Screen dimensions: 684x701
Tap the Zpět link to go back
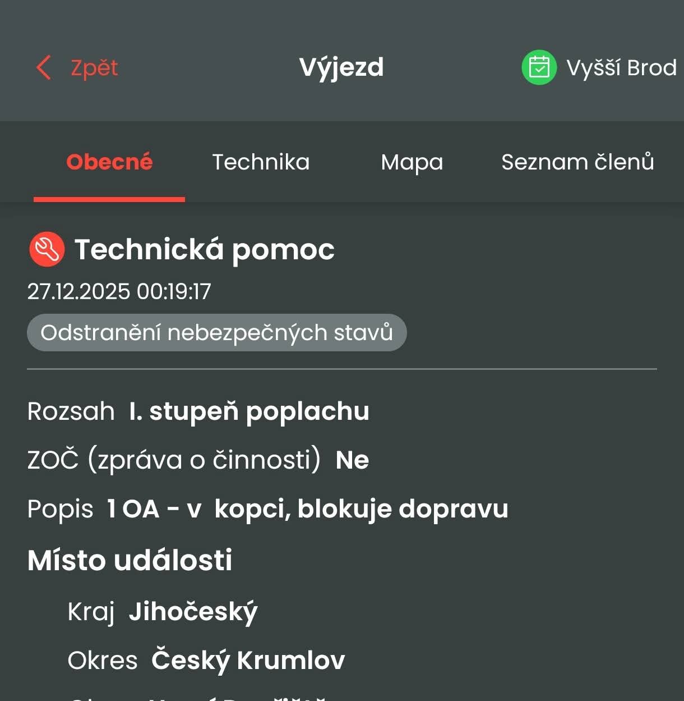[93, 67]
